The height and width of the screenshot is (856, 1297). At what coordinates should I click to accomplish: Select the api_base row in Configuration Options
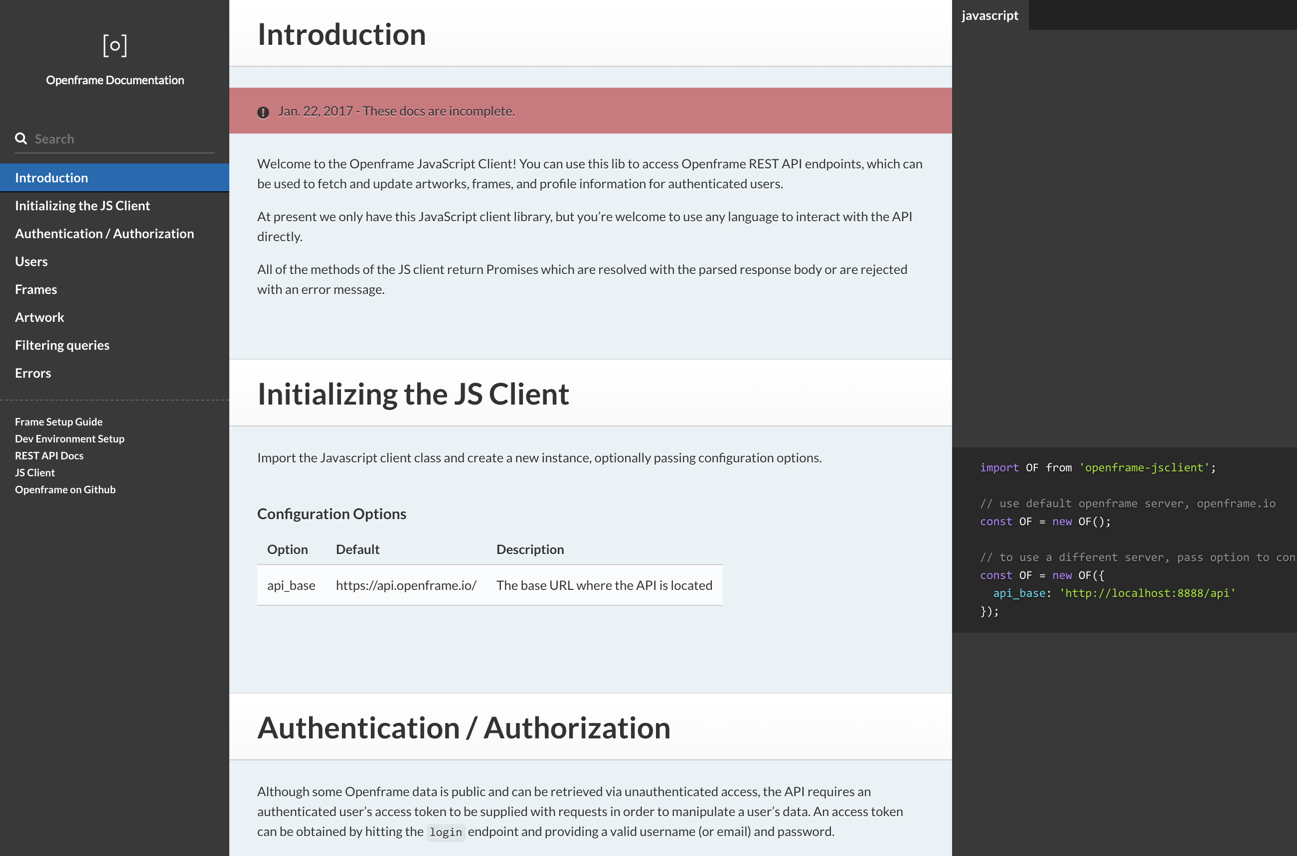[291, 584]
